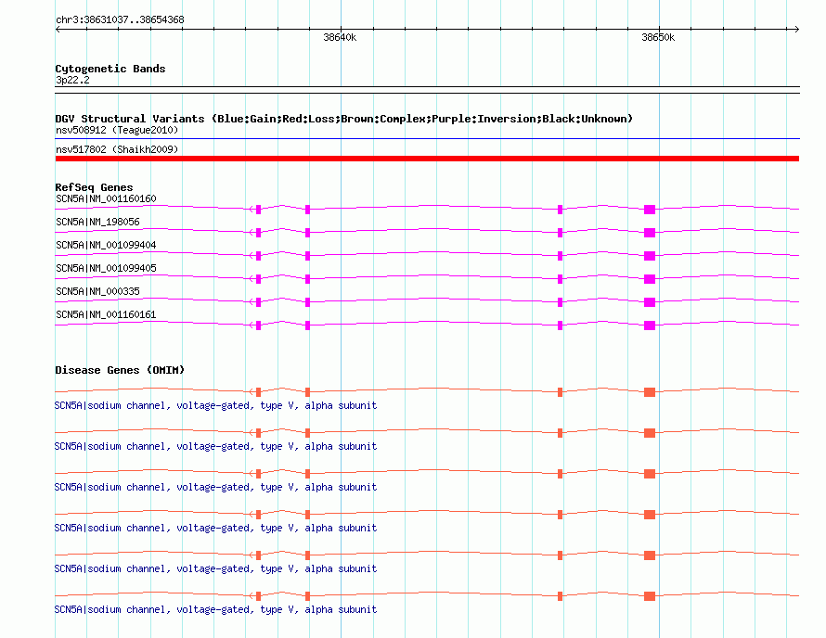Click the left arrowhead of the coordinate ruler

(x=58, y=29)
